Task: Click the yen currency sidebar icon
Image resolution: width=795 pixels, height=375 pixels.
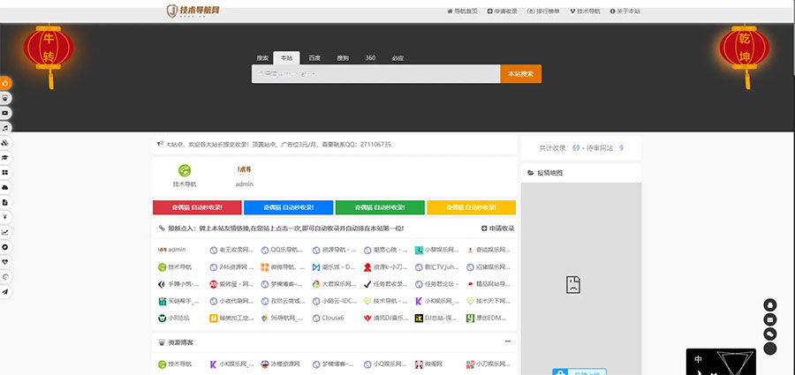Action: coord(5,217)
